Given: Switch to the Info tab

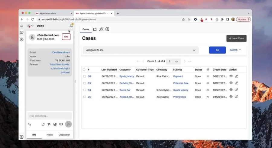Looking at the screenshot, I should (34, 135).
